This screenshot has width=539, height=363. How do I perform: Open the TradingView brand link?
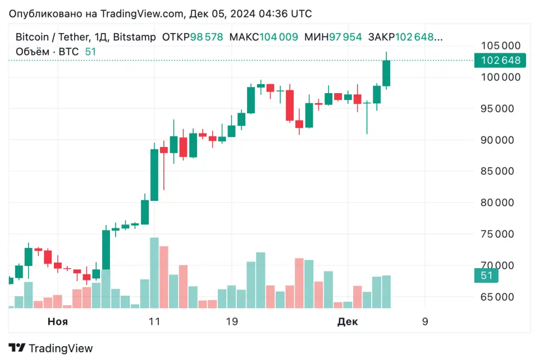pos(51,348)
